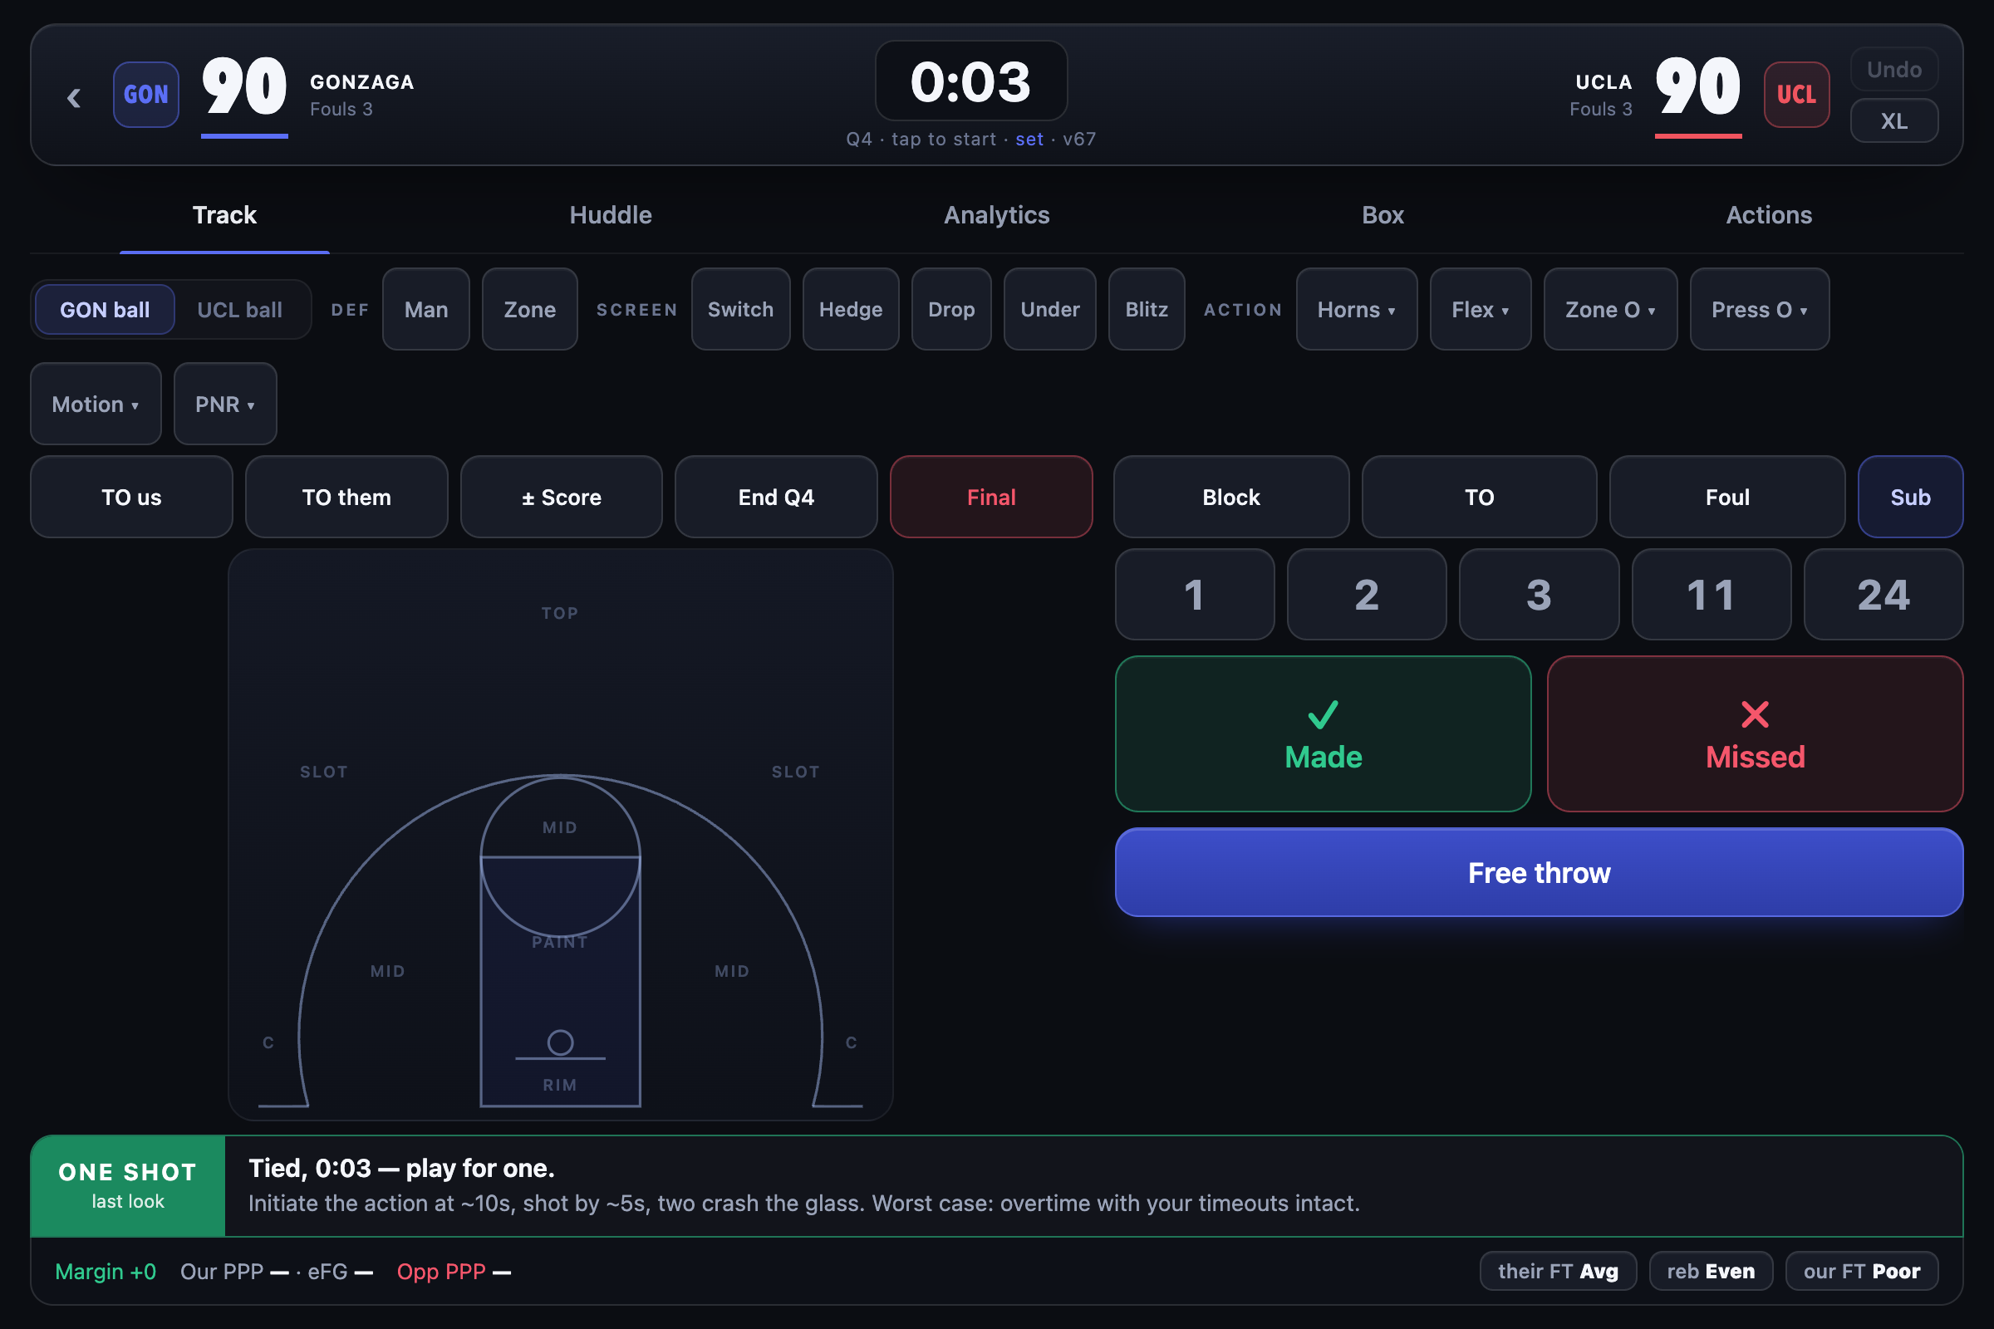This screenshot has height=1329, width=1994.
Task: Switch to the Analytics tab
Action: (x=997, y=215)
